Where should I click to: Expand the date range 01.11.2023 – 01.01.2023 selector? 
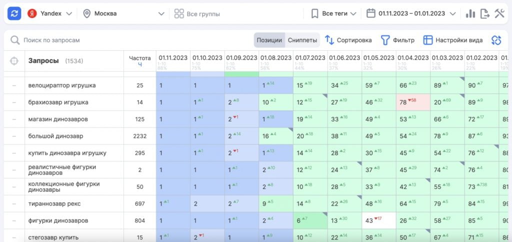point(411,13)
